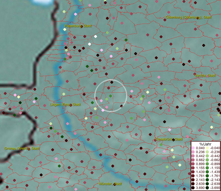The image size is (221, 191).
Task: Click the -2.143 legend value
Action: pyautogui.click(x=215, y=180)
